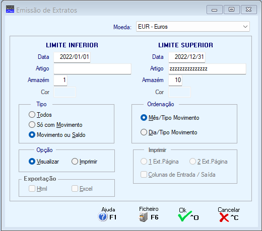Click the empty lower limit Artigo field
This screenshot has height=231, width=262.
[92, 69]
